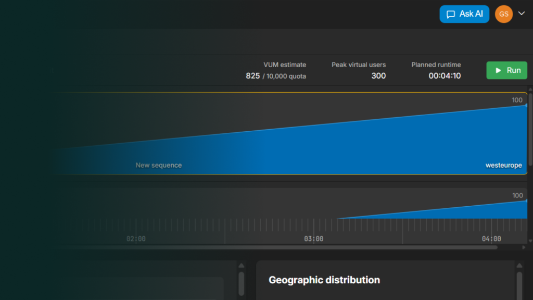Start the load test with Run
Image resolution: width=533 pixels, height=300 pixels.
[x=506, y=70]
